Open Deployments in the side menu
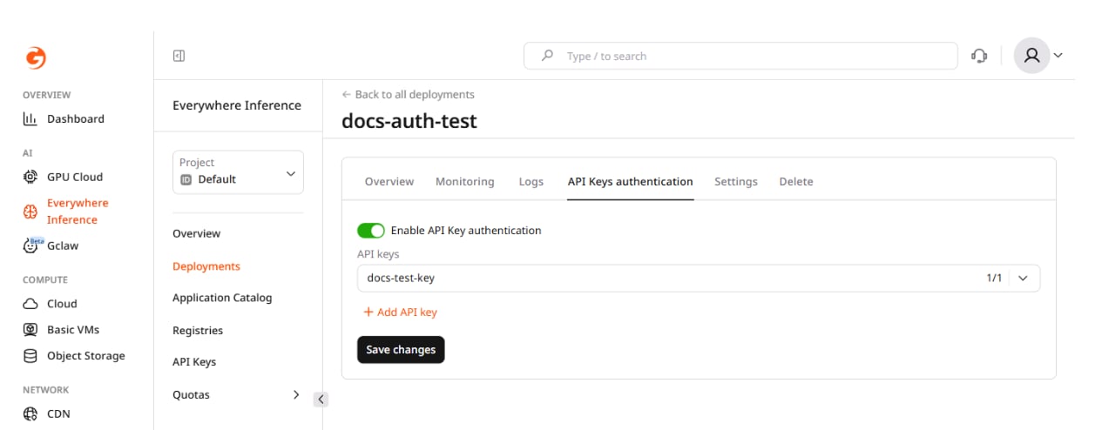 click(206, 266)
